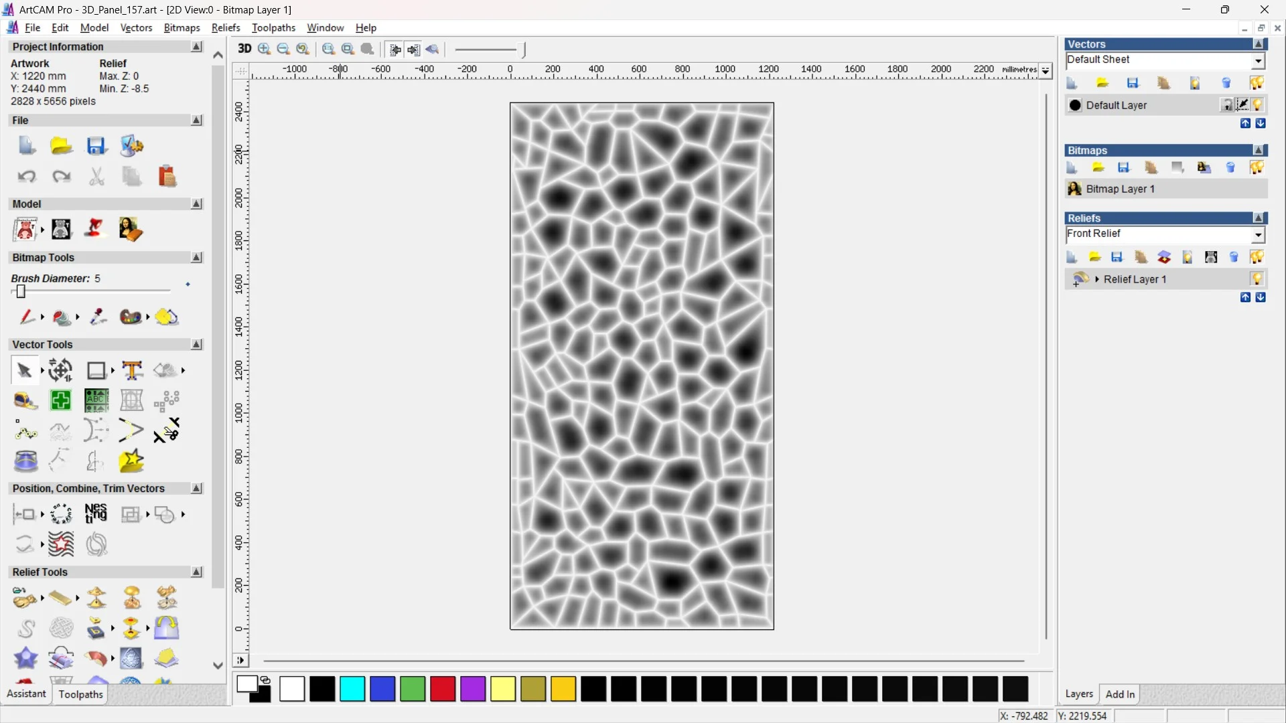Toggle Relief Layer 1 visibility bulb
This screenshot has width=1286, height=723.
tap(1257, 279)
